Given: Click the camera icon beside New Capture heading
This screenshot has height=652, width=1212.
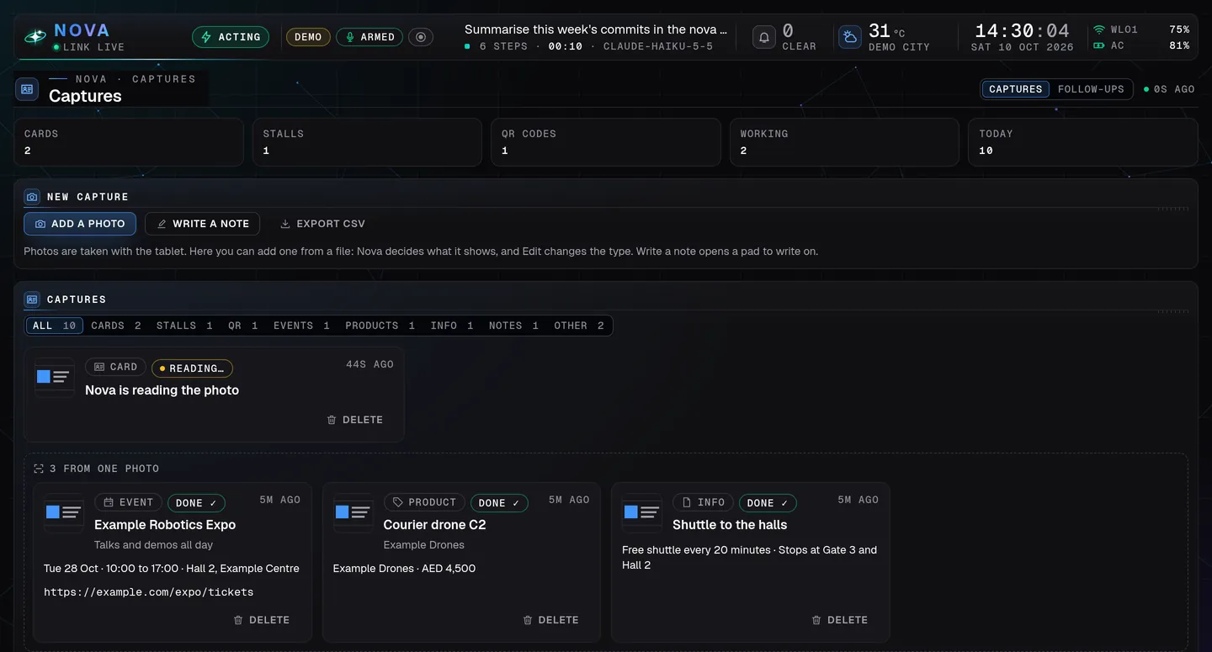Looking at the screenshot, I should click(x=32, y=197).
